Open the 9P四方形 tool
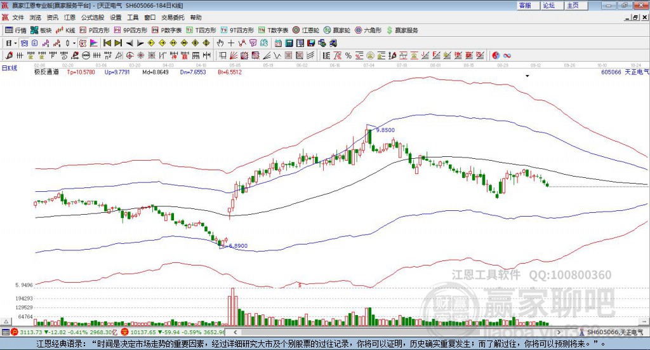This screenshot has height=350, width=650. (x=131, y=30)
